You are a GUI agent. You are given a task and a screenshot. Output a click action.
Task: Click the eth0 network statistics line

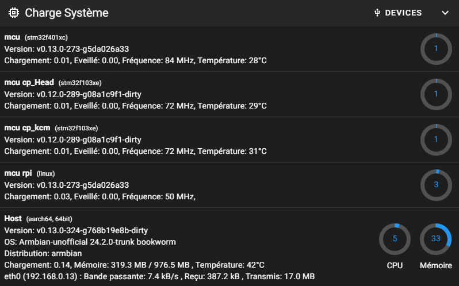tap(159, 276)
